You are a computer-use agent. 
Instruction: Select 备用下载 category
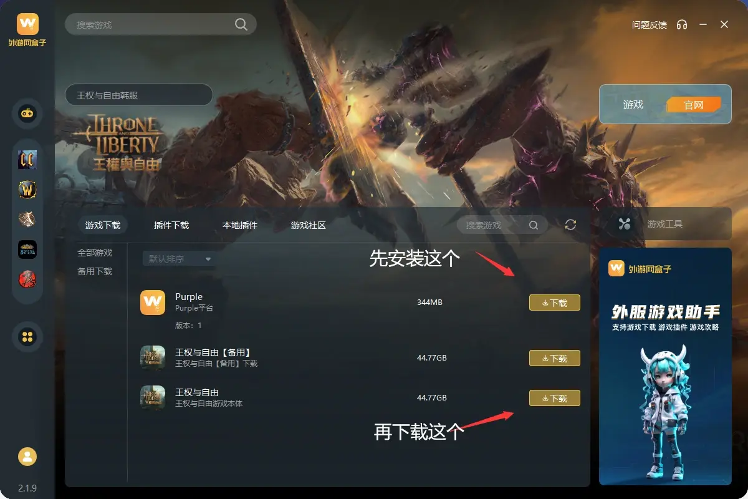pos(95,271)
